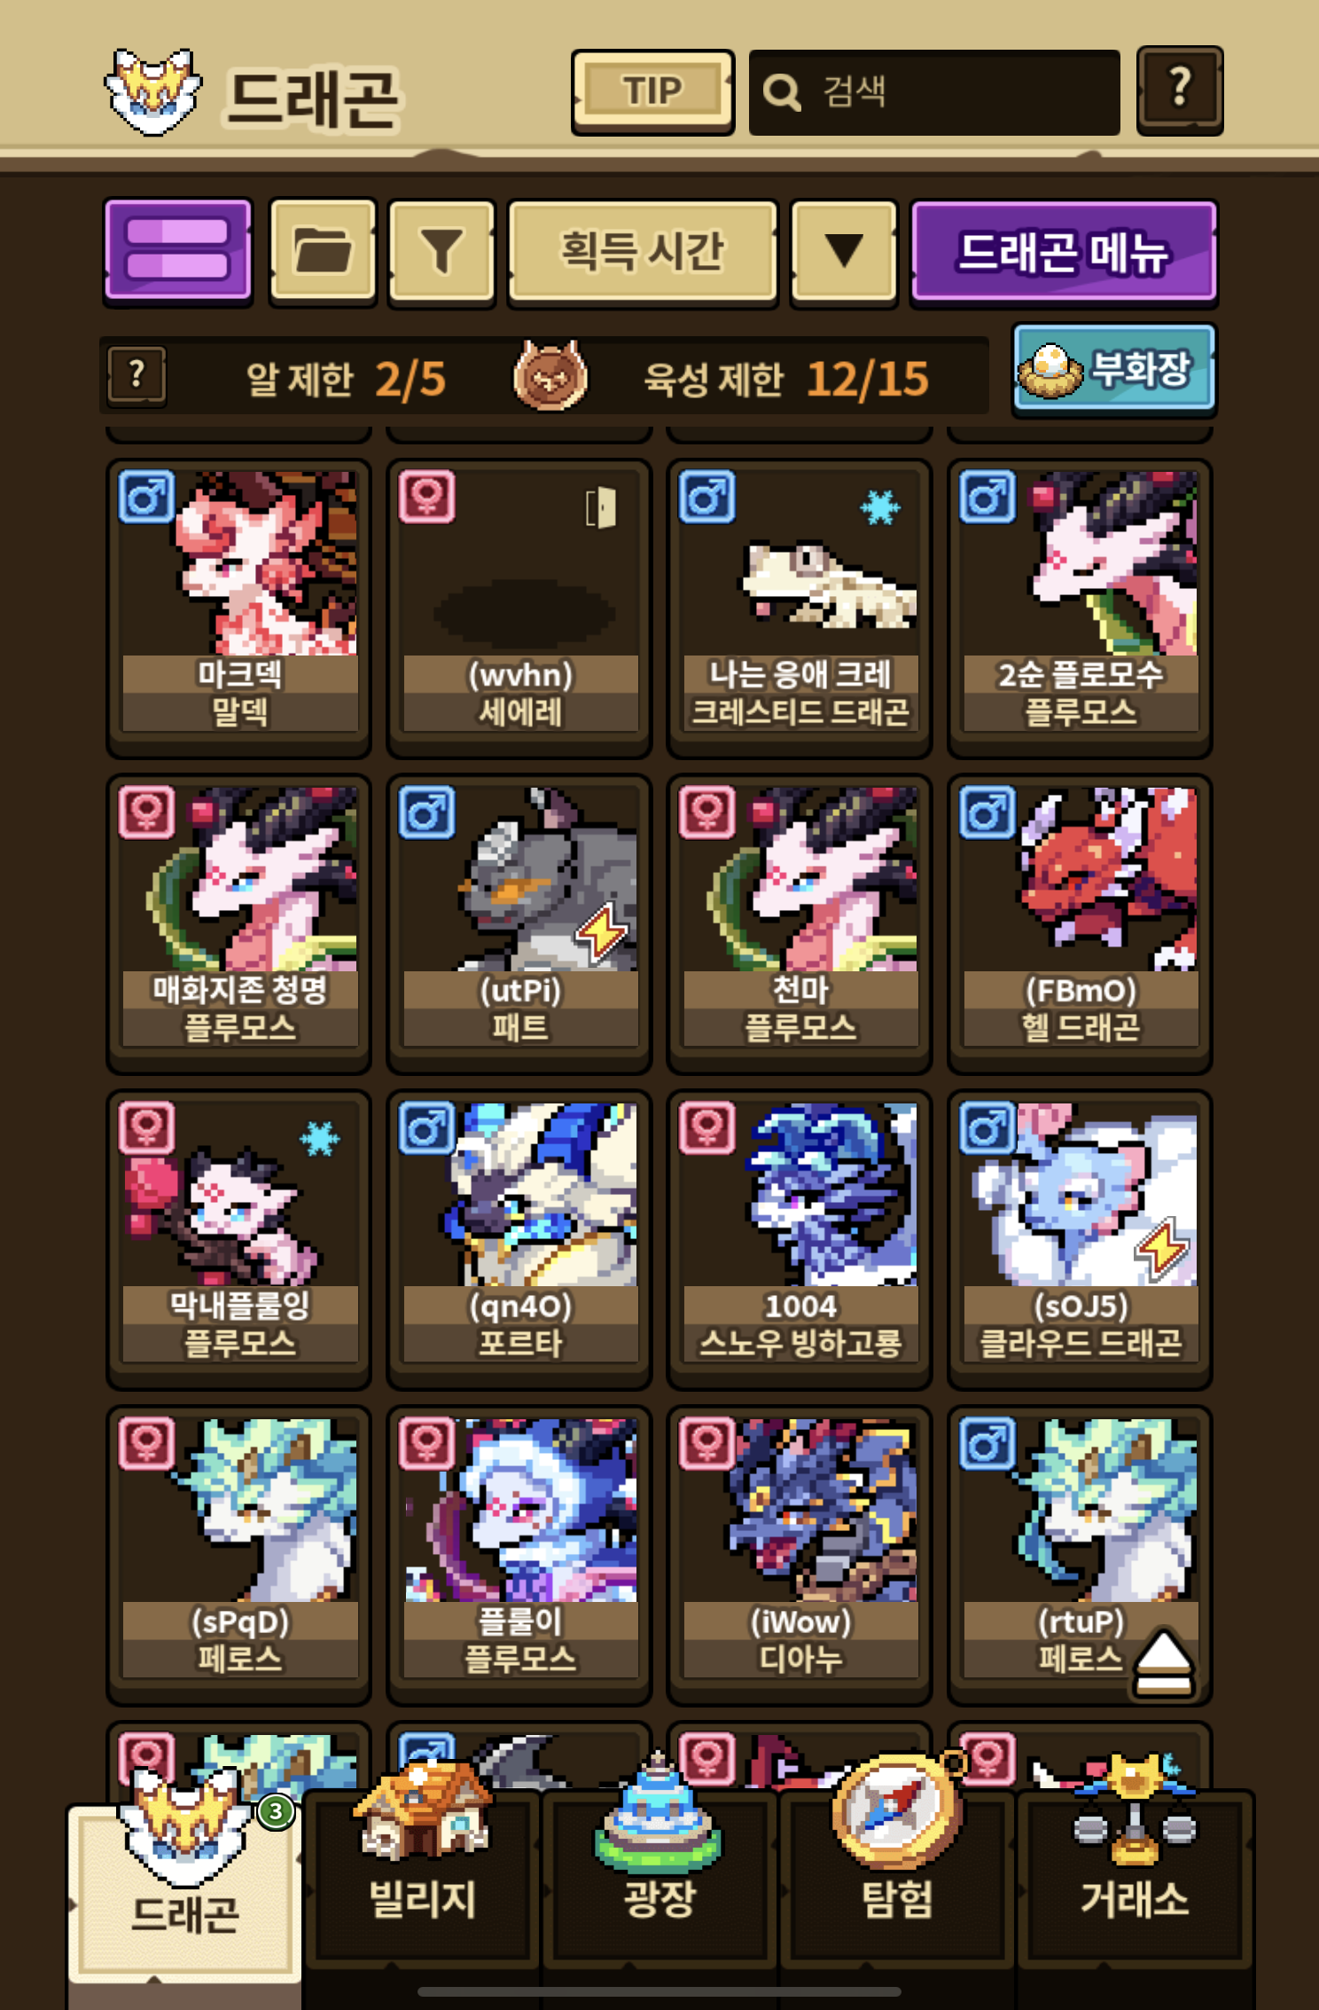Toggle sort order with the down triangle

pyautogui.click(x=844, y=251)
